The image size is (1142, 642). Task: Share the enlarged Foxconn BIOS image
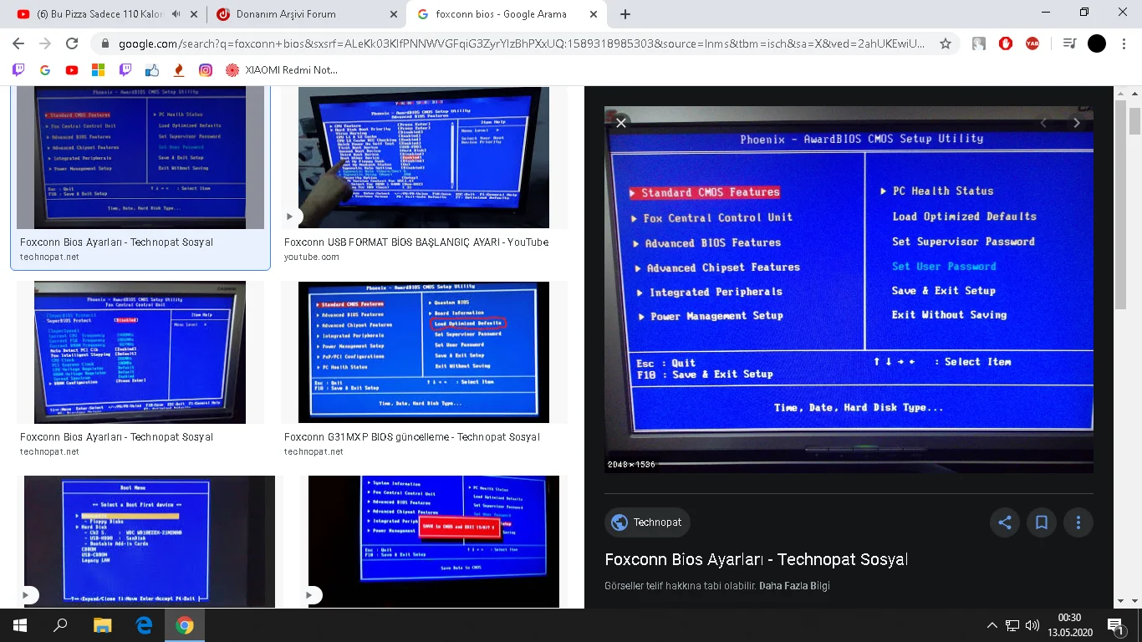point(1004,522)
